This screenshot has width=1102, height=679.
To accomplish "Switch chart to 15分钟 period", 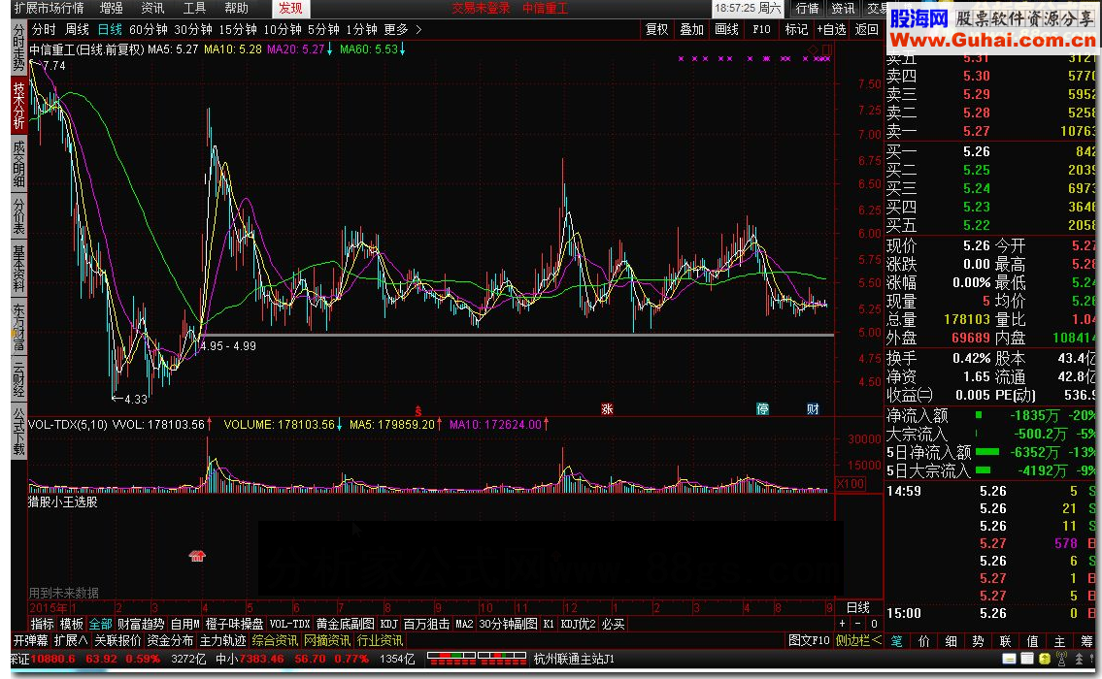I will pos(238,29).
